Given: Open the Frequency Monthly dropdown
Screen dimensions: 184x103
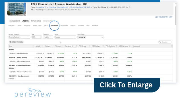Looking at the screenshot, I should [48, 37].
